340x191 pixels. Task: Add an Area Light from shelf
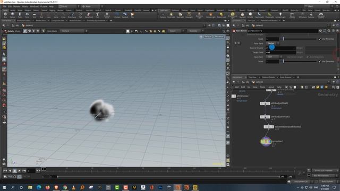coord(189,15)
